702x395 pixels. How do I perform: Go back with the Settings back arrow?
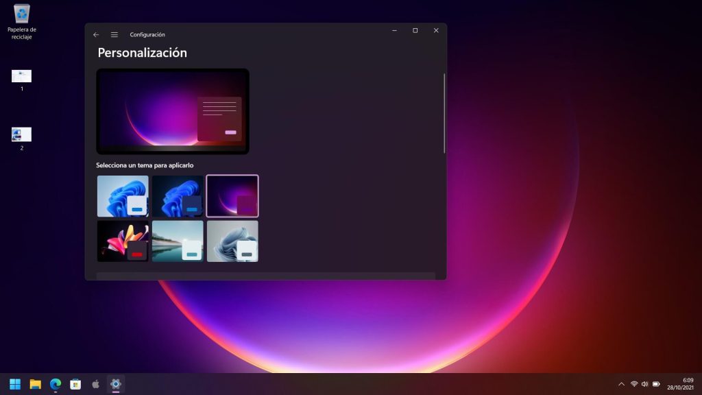tap(96, 34)
